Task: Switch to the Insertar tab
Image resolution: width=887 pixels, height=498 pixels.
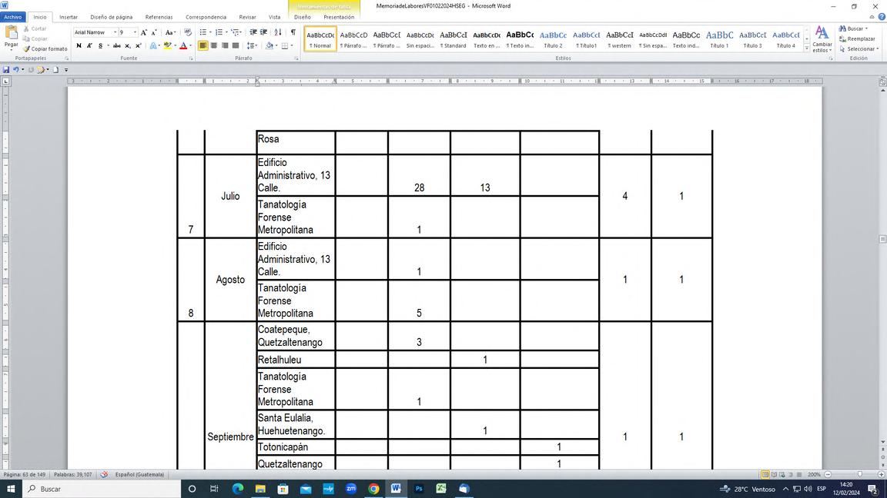Action: coord(69,17)
